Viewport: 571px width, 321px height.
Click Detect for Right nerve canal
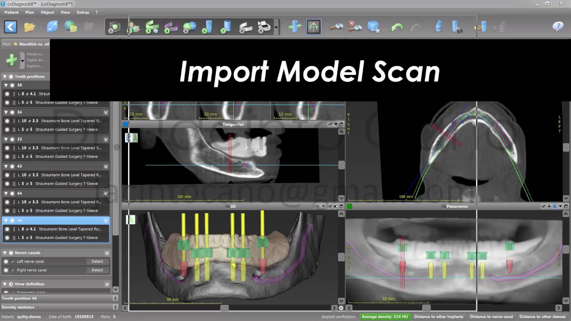tap(97, 270)
